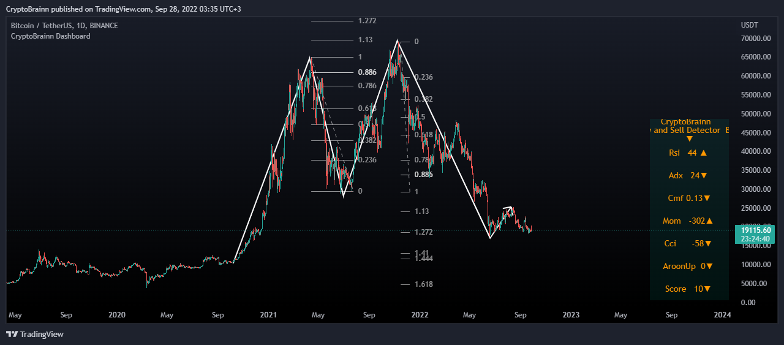Click the 0.786 label of the left Fibonacci
This screenshot has width=784, height=345.
[x=367, y=86]
